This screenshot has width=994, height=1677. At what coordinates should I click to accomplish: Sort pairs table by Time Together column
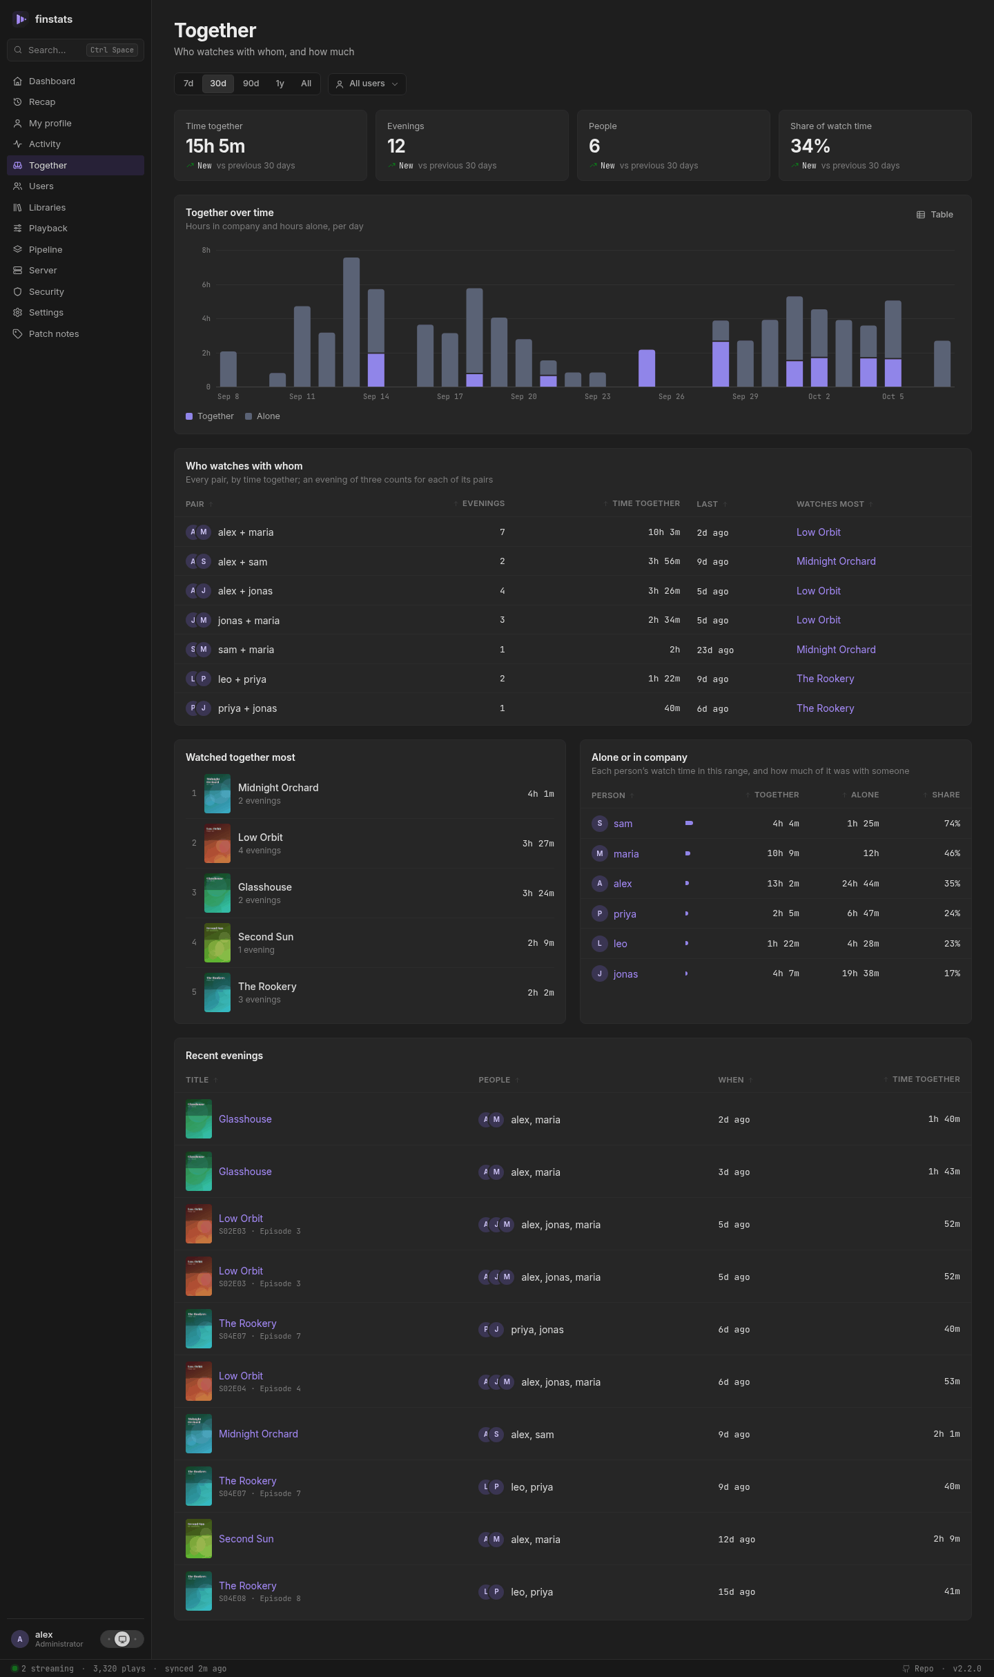tap(641, 504)
